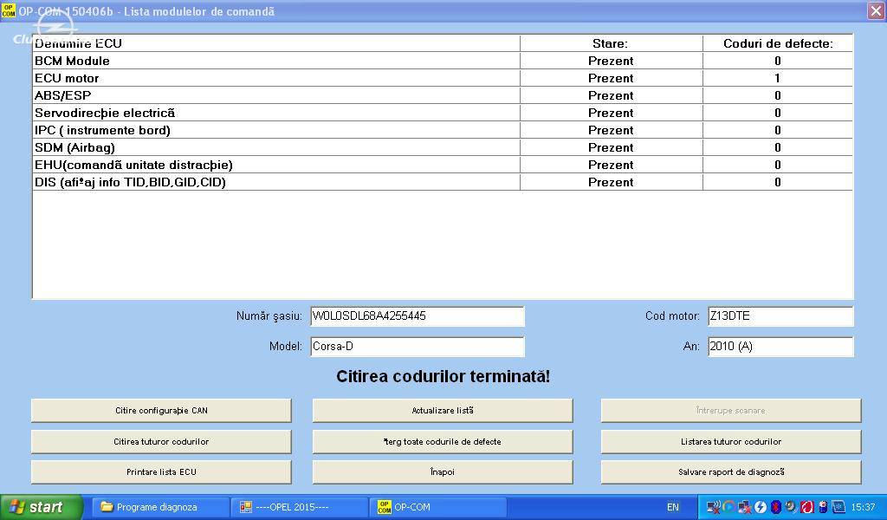Screen dimensions: 887x520
Task: Click the fault count 0 for SDM (Airbag)
Action: coord(778,147)
